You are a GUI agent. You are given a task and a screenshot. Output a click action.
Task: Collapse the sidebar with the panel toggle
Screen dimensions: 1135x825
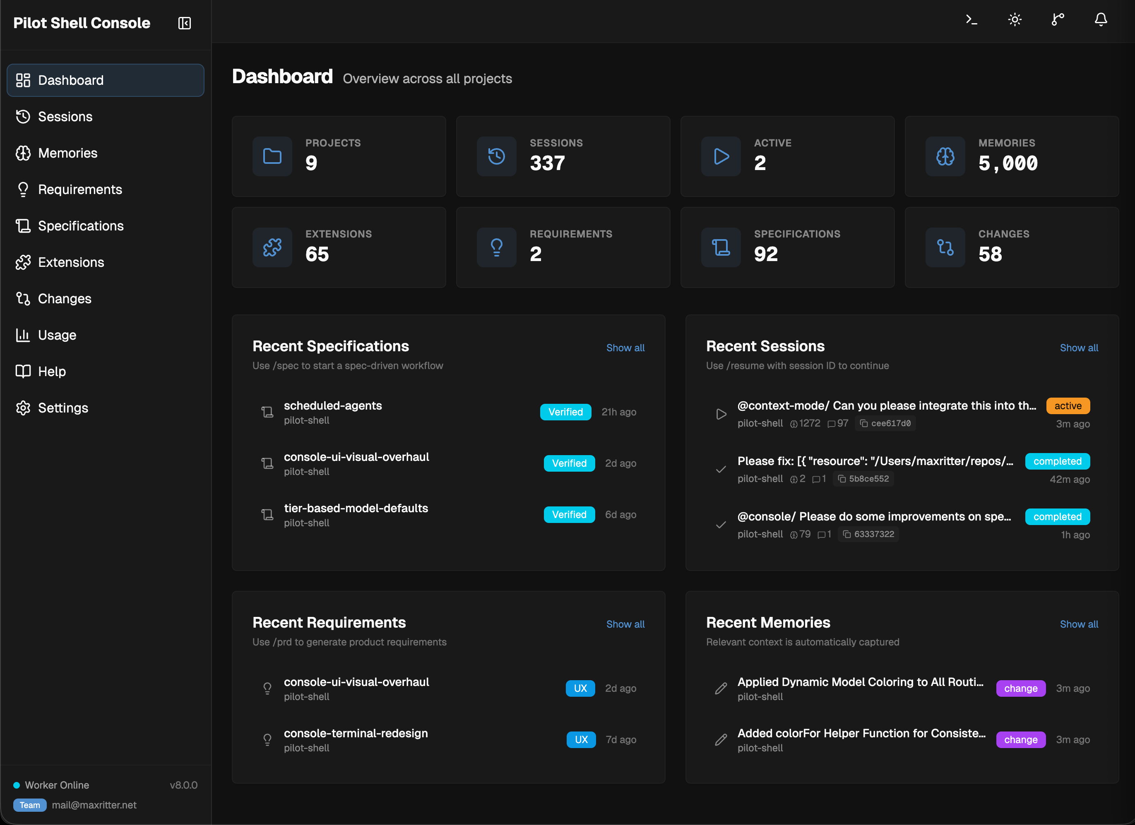[184, 23]
